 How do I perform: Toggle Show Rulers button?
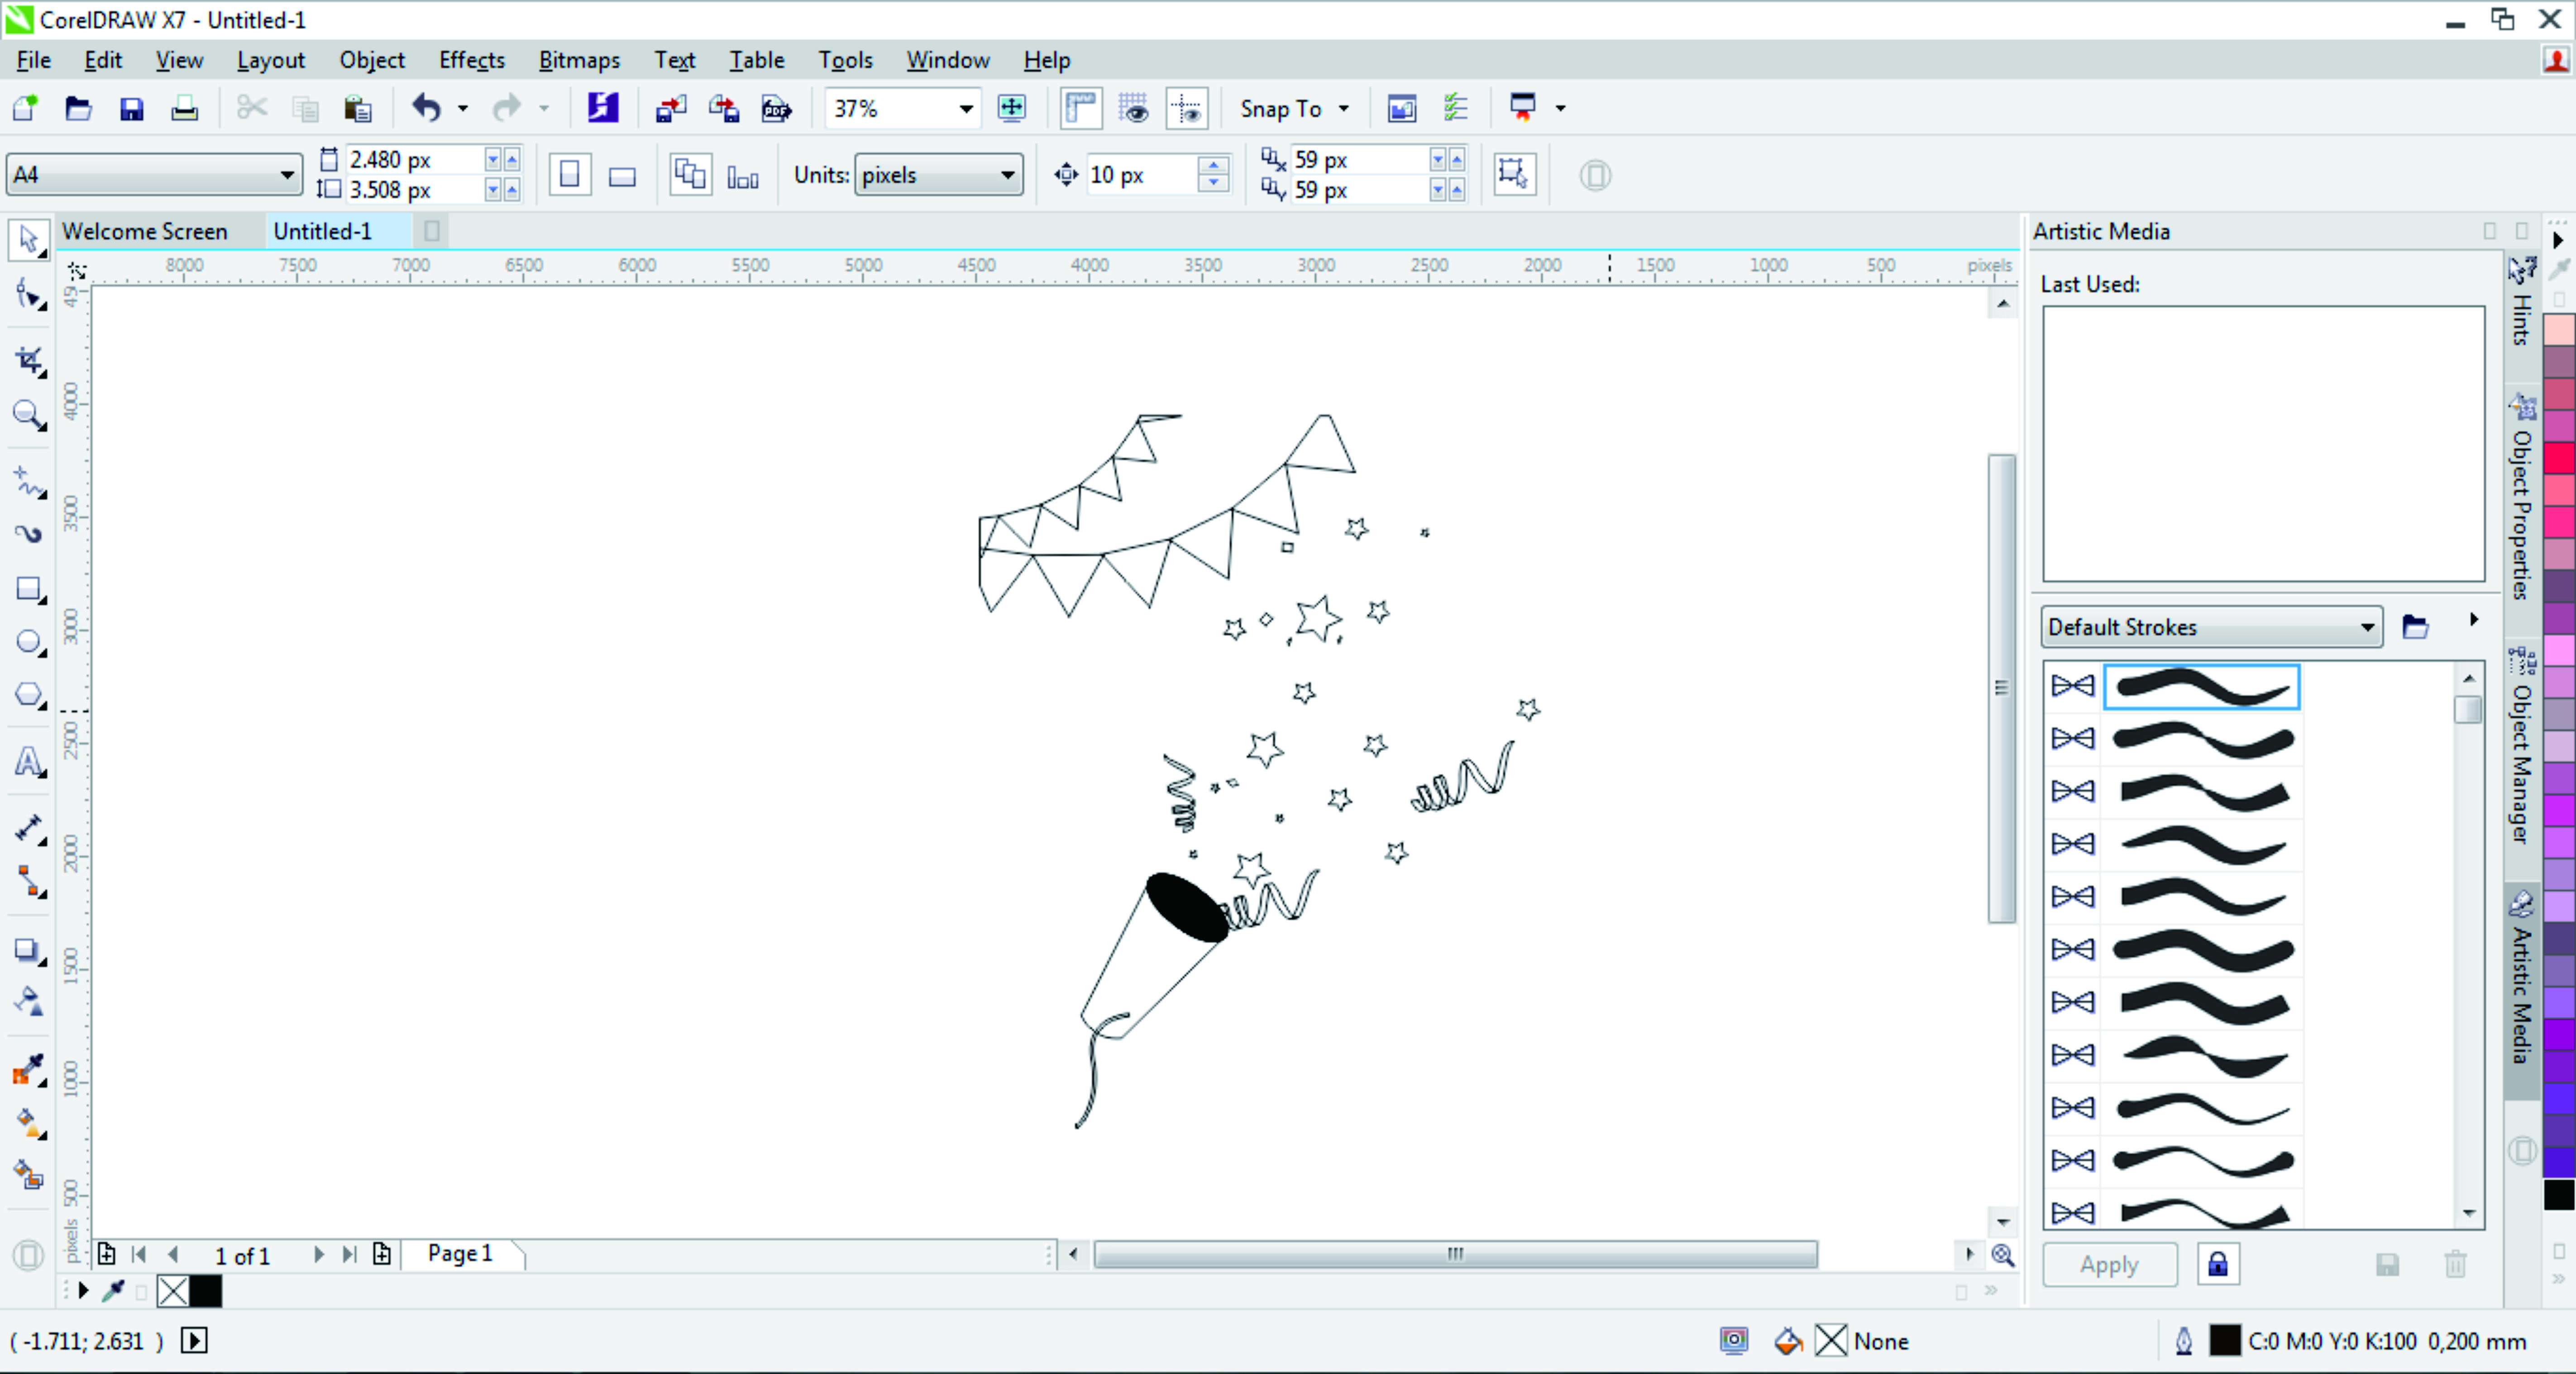tap(1081, 108)
